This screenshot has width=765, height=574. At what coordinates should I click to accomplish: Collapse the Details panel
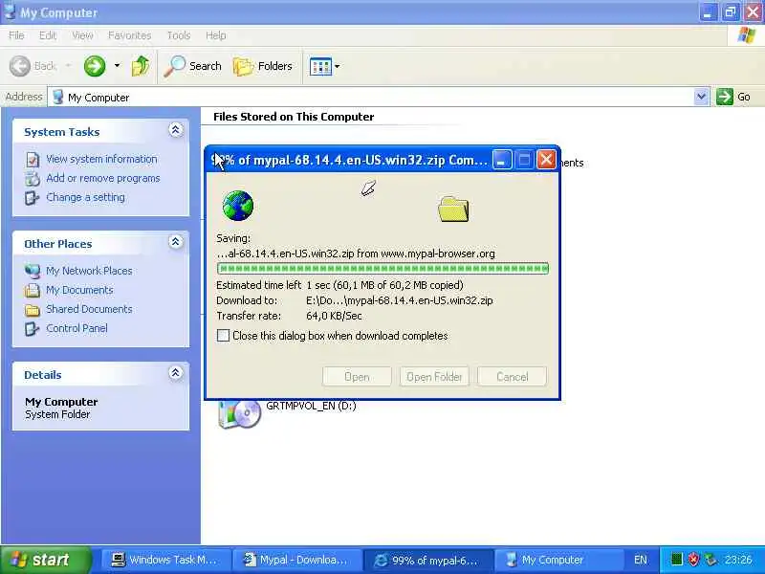tap(176, 373)
